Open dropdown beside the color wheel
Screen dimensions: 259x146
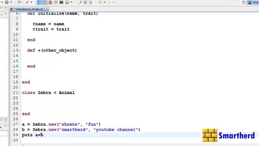(x=72, y=2)
